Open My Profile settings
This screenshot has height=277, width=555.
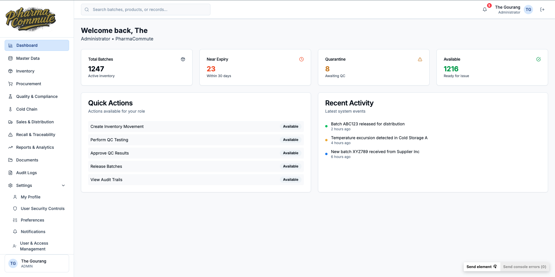pos(39,197)
